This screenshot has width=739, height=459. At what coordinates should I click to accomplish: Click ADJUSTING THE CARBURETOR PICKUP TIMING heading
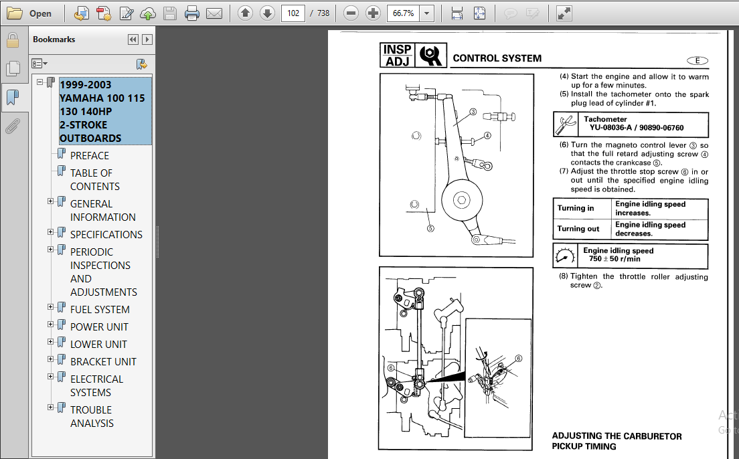pyautogui.click(x=617, y=441)
